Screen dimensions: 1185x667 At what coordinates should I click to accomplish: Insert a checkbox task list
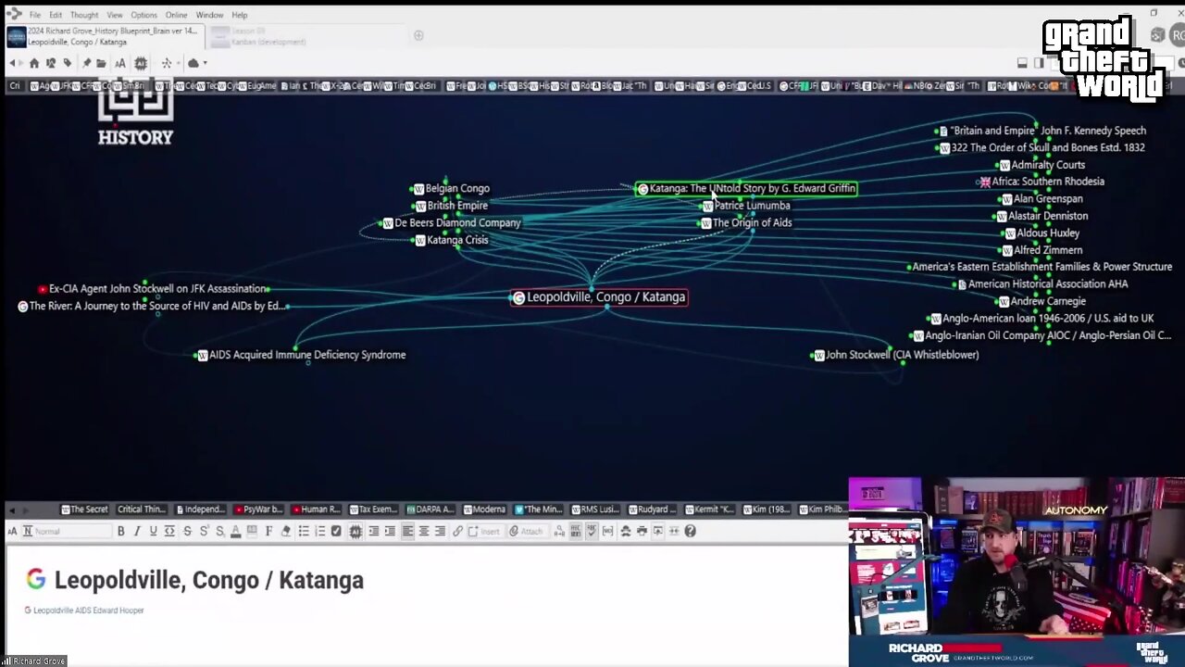[336, 531]
